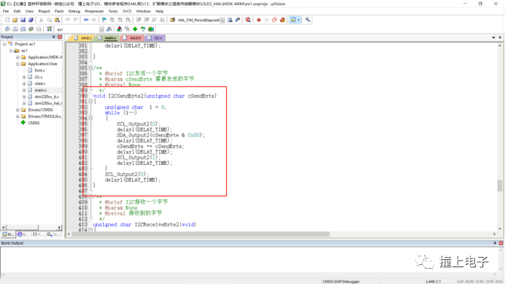Image resolution: width=505 pixels, height=284 pixels.
Task: Switch to the i2c.c editor tab
Action: [155, 38]
